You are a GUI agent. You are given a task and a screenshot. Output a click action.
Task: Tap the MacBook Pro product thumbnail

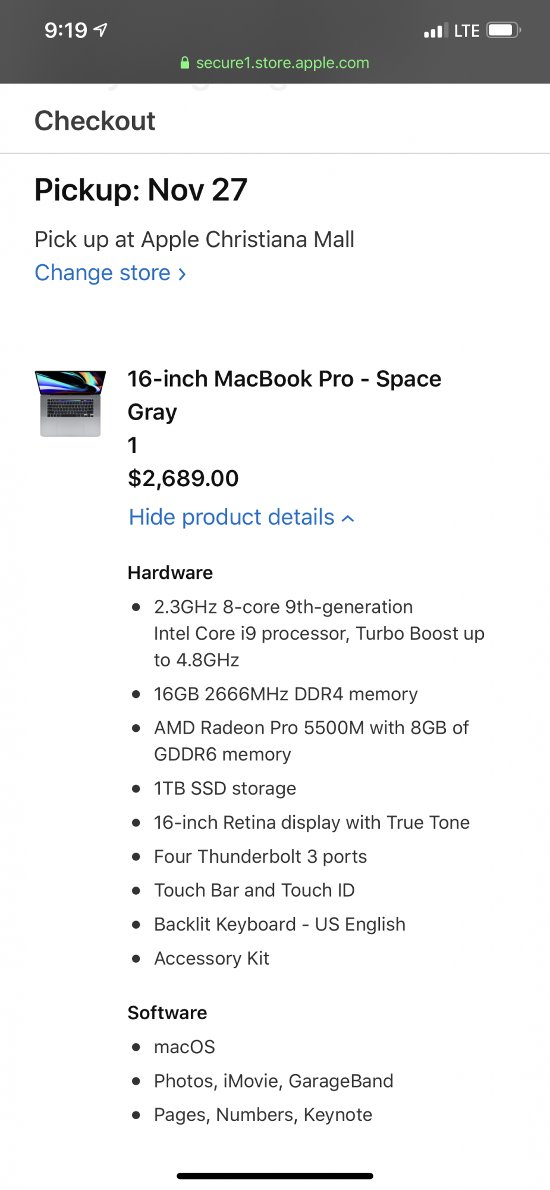[x=70, y=403]
